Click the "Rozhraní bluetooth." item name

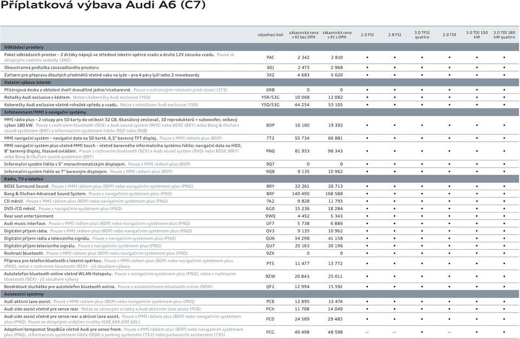click(x=24, y=253)
